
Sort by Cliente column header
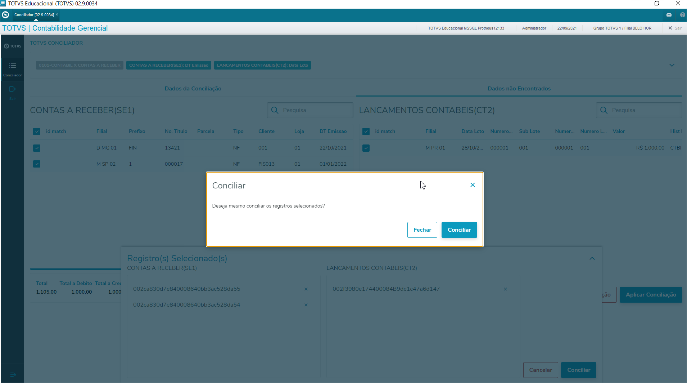(266, 132)
